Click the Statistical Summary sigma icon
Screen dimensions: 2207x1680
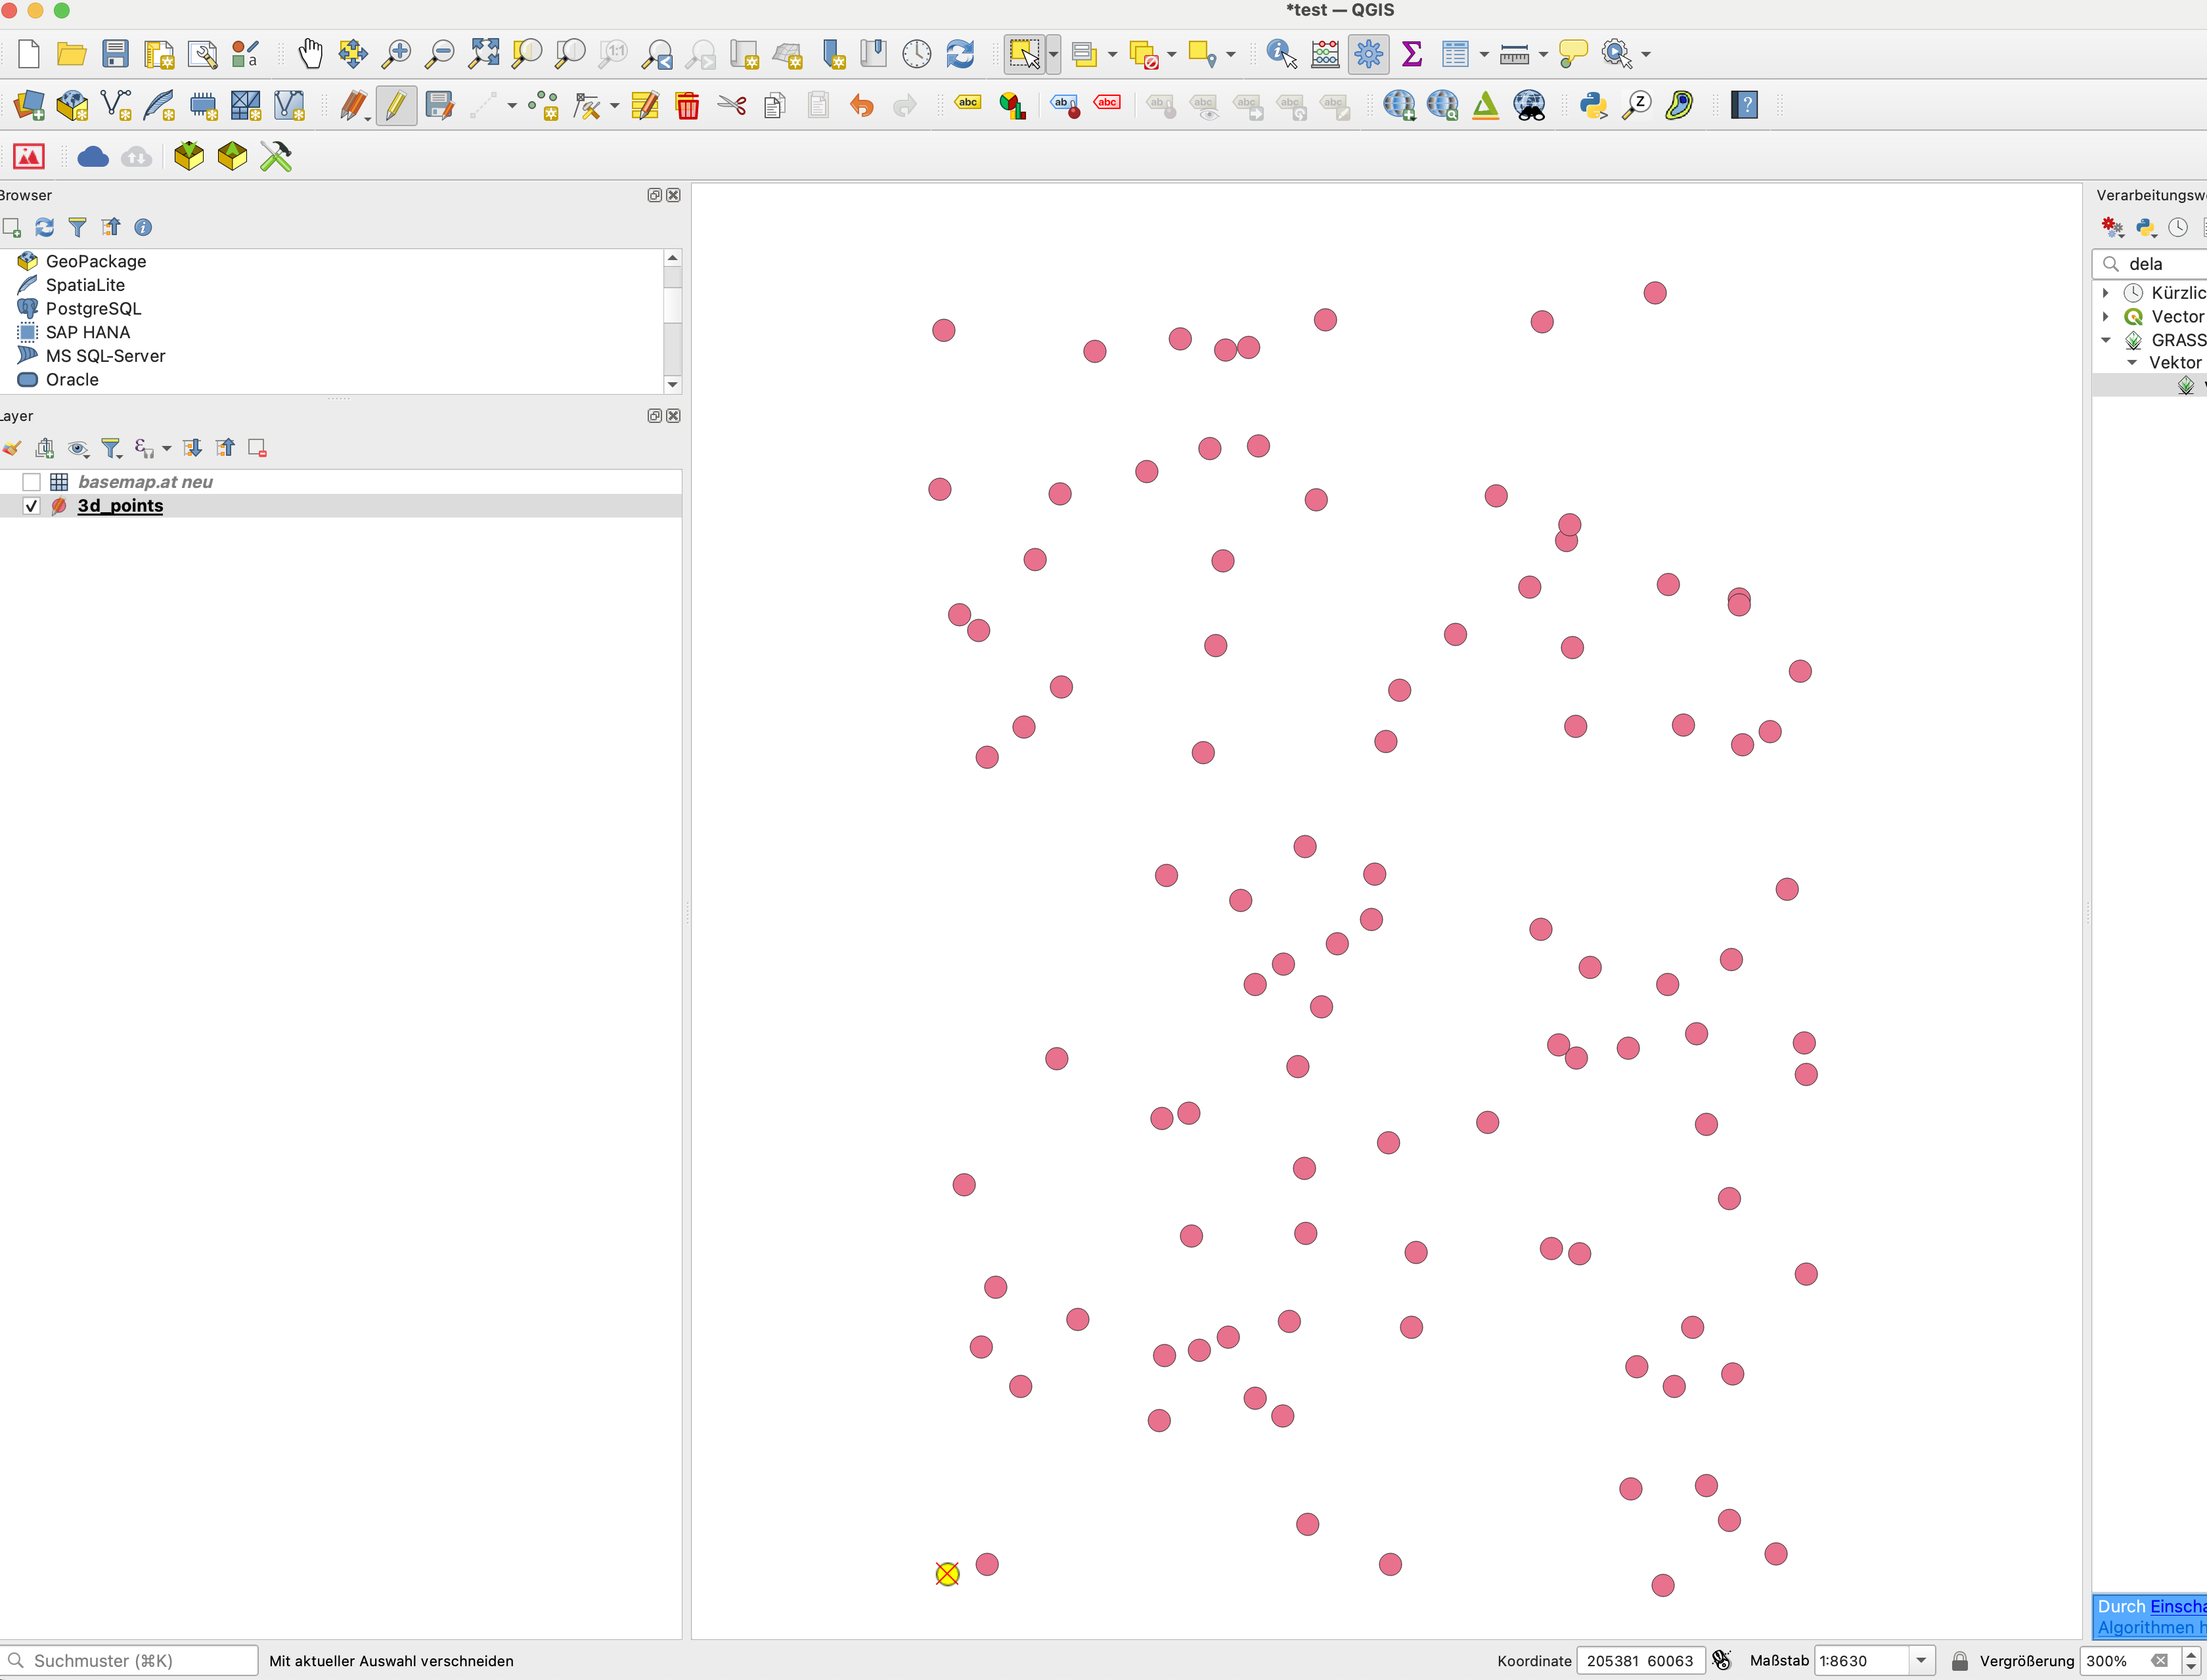pos(1412,54)
